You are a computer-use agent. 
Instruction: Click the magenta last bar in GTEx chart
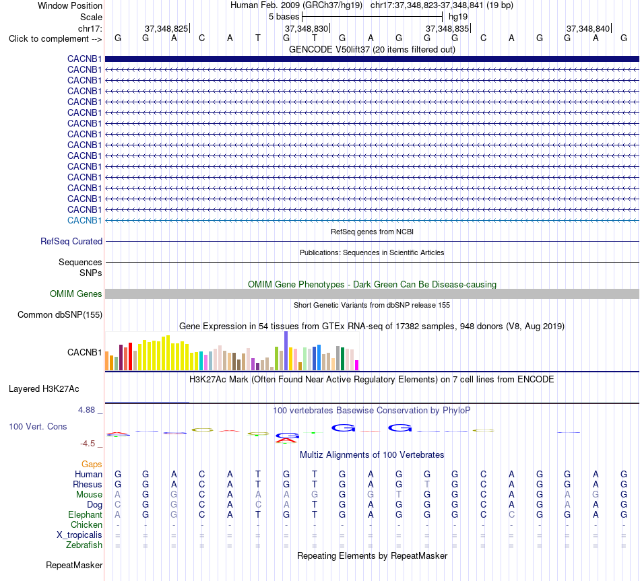click(x=357, y=365)
